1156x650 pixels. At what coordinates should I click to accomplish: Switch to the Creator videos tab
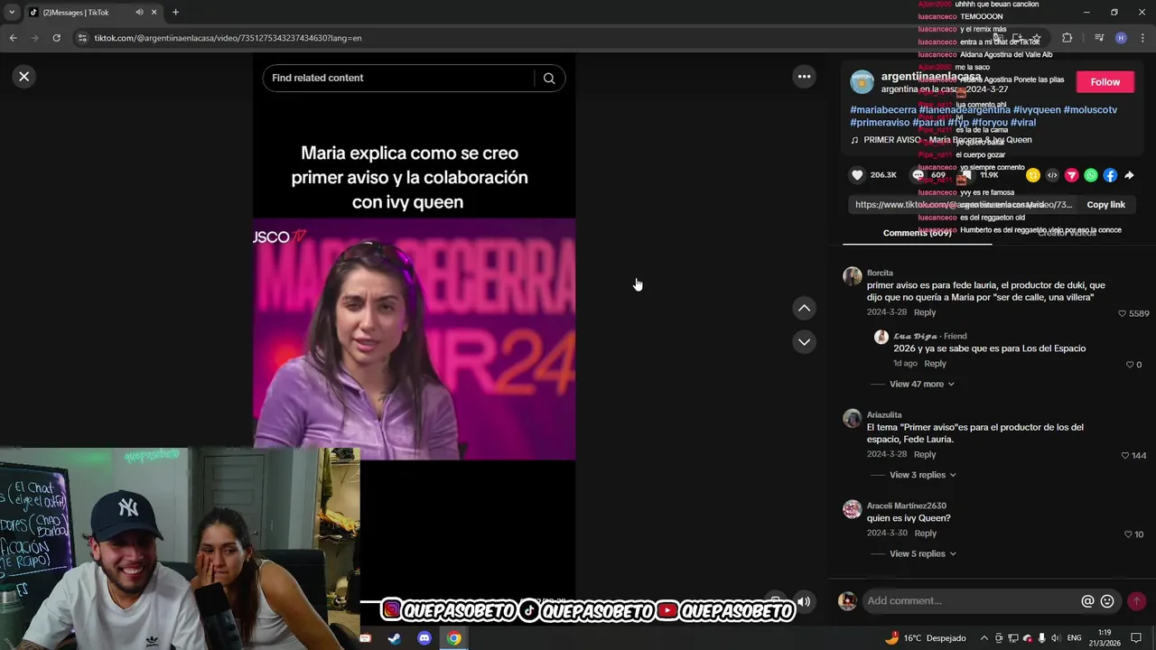(1067, 233)
